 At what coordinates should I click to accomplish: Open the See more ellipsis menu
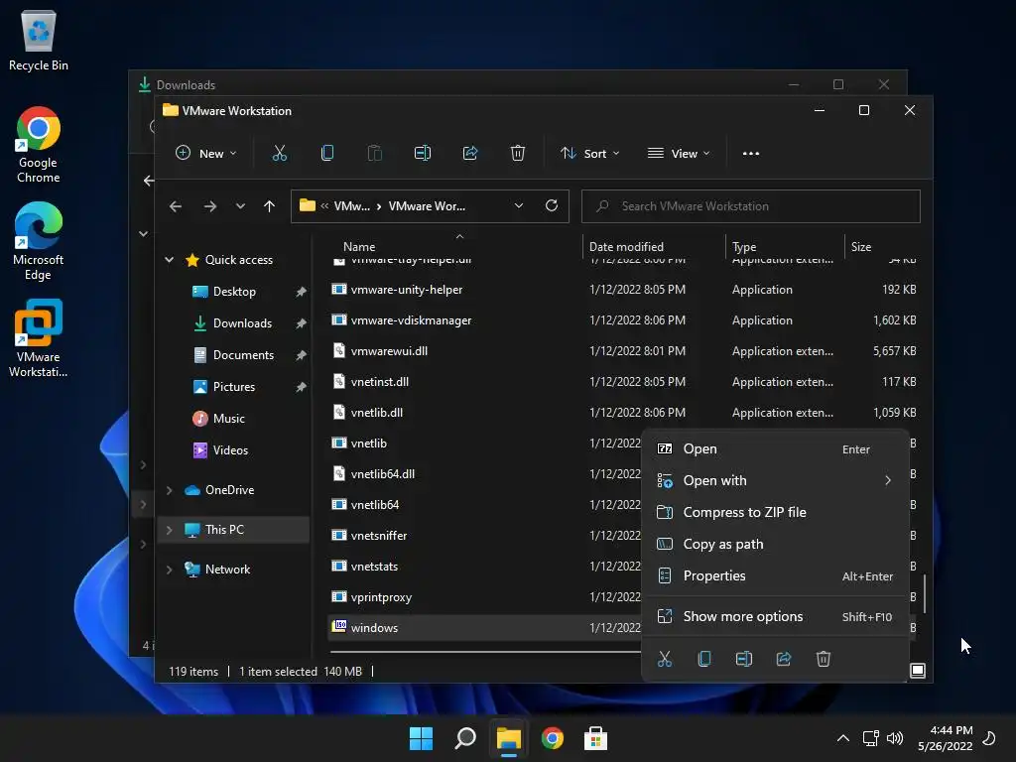[x=751, y=154]
